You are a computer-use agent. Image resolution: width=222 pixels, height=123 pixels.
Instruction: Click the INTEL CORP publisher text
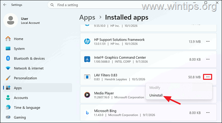pos(123,61)
